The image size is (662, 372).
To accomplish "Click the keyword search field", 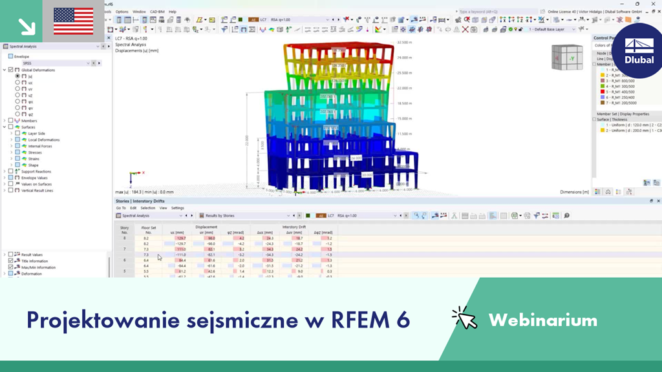I will (x=497, y=12).
